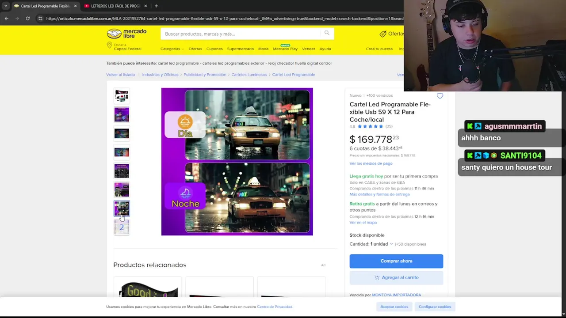Expand the Cantidad 1 unidad dropdown
The image size is (566, 318).
371,244
